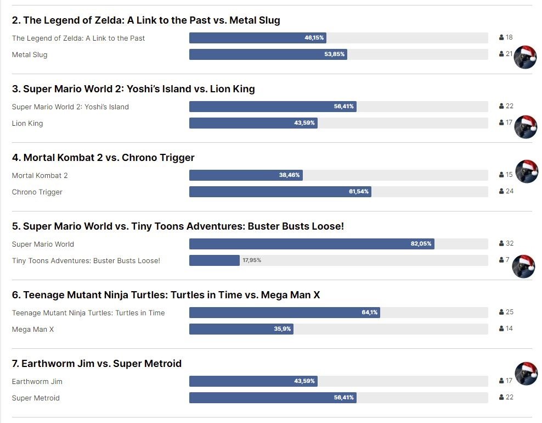The width and height of the screenshot is (542, 423).
Task: Select the Lion King option label
Action: 27,124
